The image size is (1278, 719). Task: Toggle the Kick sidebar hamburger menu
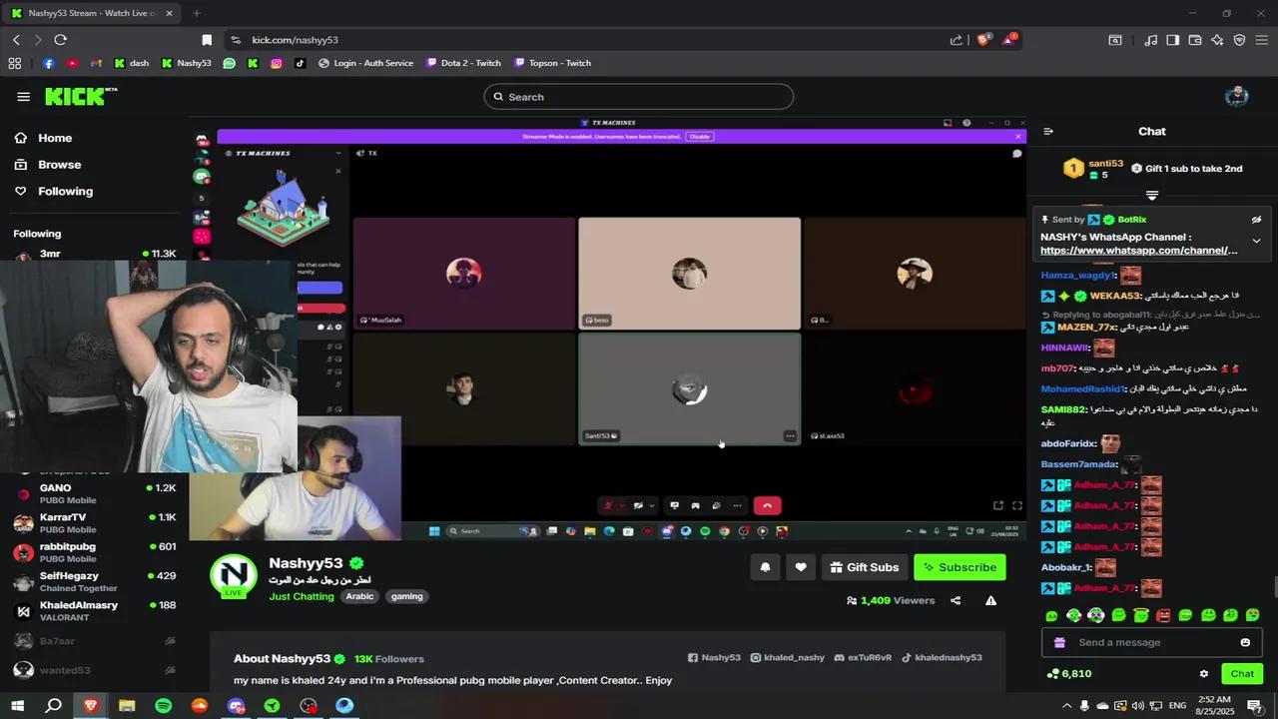click(23, 97)
